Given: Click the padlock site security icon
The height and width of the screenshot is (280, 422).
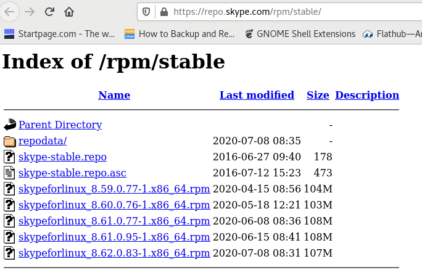Looking at the screenshot, I should pyautogui.click(x=163, y=12).
